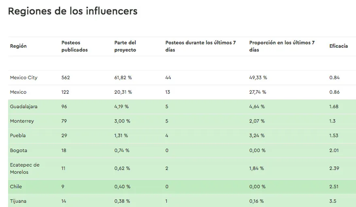Sort by the Eficacia column header
The height and width of the screenshot is (207, 356).
pos(338,46)
